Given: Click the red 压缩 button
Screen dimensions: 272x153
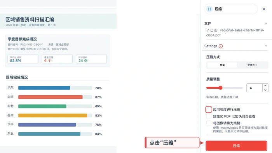Looking at the screenshot, I should (236, 146).
